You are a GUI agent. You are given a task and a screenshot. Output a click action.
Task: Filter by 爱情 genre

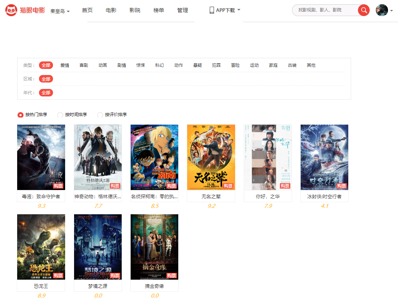pyautogui.click(x=65, y=65)
